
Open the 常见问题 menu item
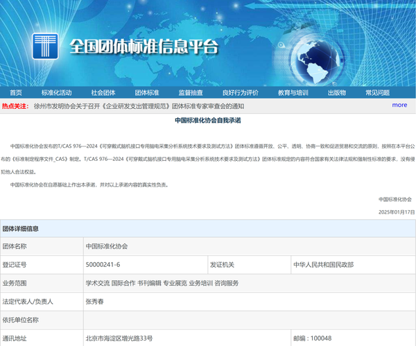(x=378, y=93)
